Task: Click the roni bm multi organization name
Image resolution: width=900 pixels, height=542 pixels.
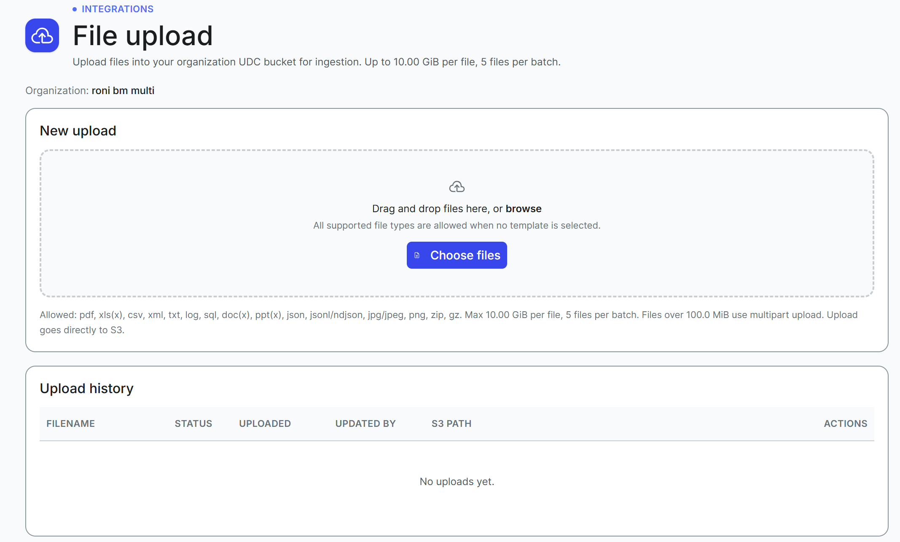Action: click(123, 91)
